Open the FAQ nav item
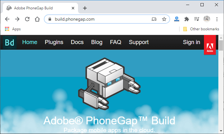 pos(116,42)
